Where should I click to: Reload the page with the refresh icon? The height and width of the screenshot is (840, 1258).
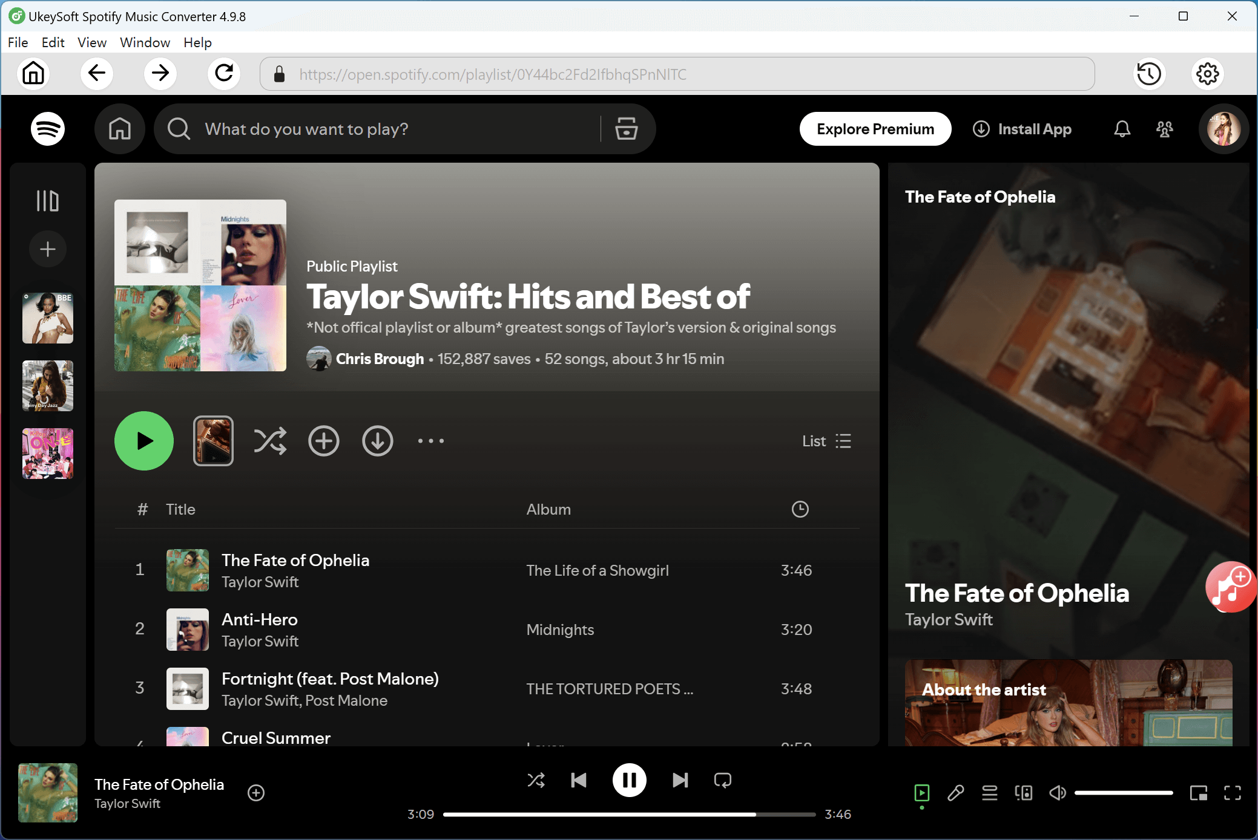point(224,73)
